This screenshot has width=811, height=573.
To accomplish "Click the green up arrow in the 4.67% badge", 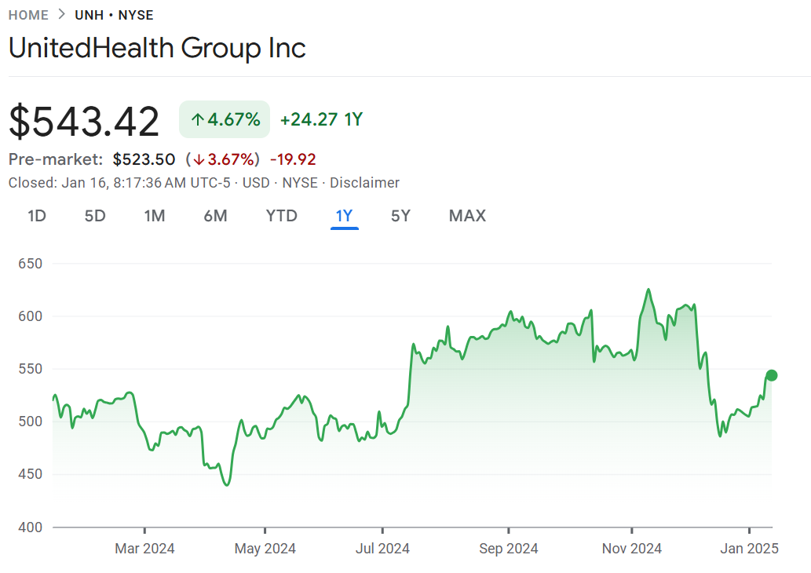I will pyautogui.click(x=197, y=119).
